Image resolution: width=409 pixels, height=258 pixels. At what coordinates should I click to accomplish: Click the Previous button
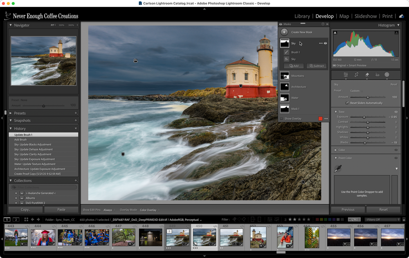(x=348, y=209)
